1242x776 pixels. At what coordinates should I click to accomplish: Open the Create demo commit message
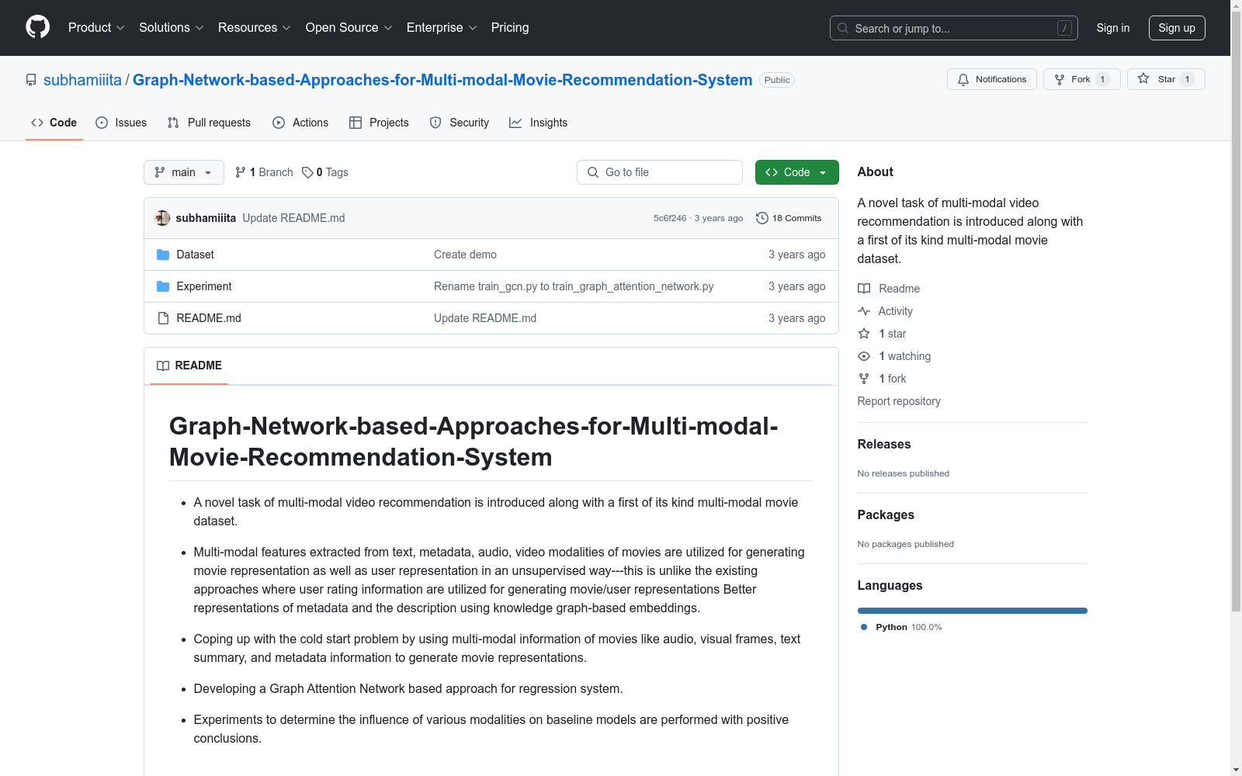[x=465, y=255]
